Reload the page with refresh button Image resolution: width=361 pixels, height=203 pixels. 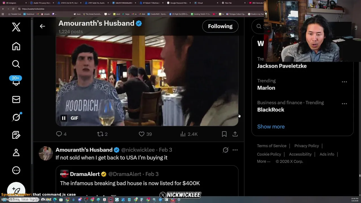tap(13, 9)
